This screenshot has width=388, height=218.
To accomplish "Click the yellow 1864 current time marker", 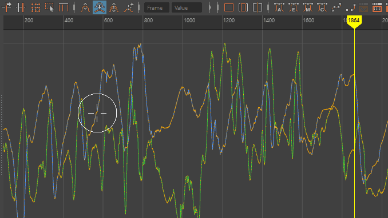I will point(354,21).
